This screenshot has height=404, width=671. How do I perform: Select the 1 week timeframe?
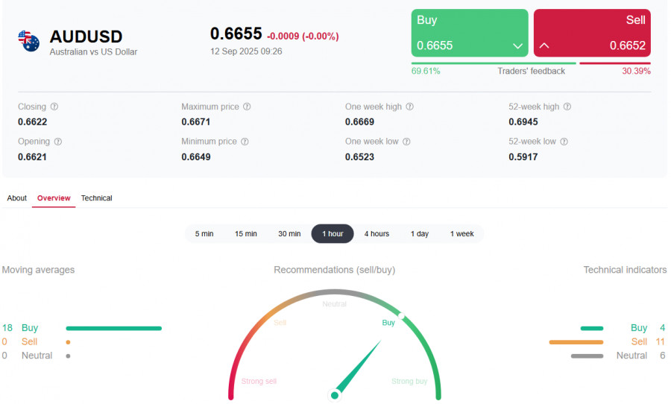(461, 233)
